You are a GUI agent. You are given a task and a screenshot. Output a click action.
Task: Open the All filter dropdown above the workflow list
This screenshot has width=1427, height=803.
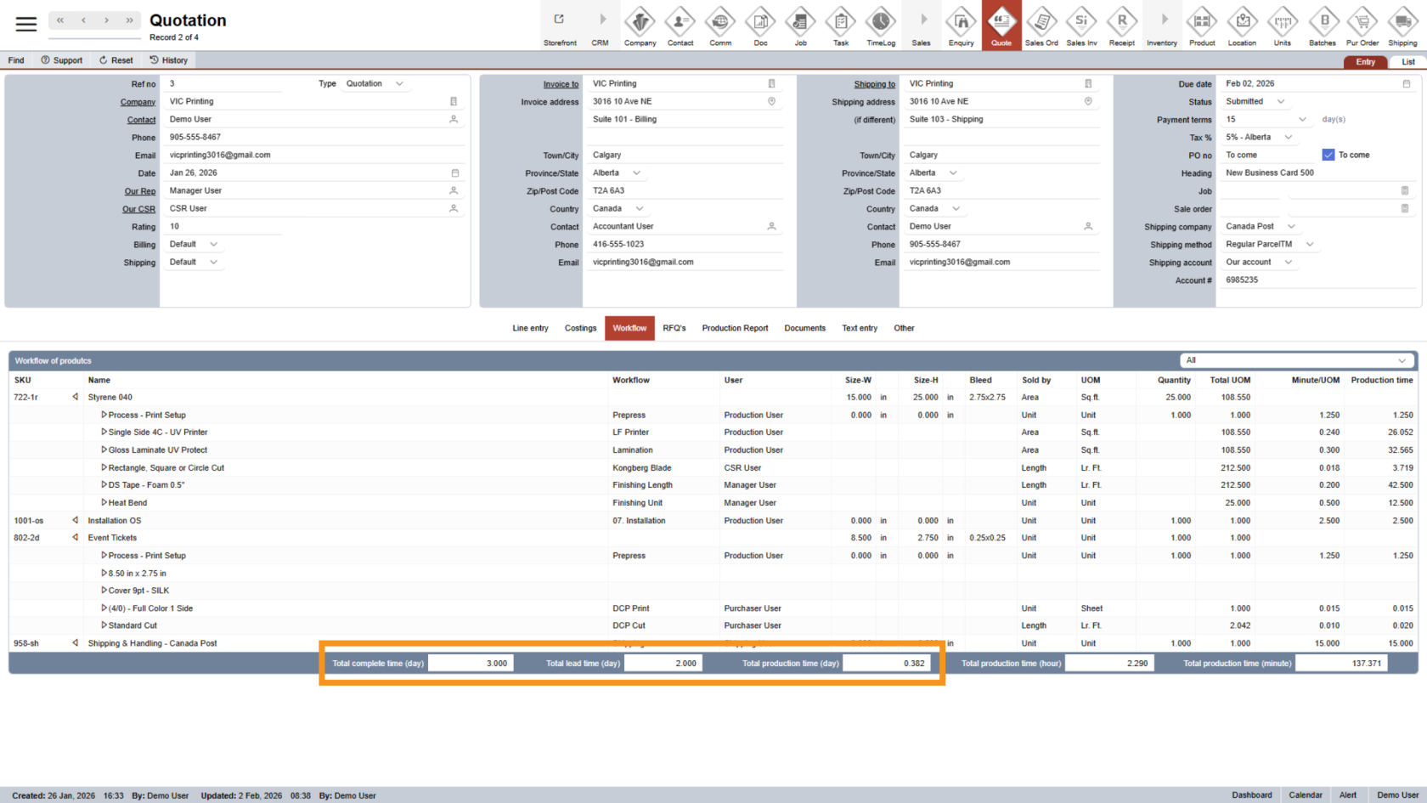1297,359
